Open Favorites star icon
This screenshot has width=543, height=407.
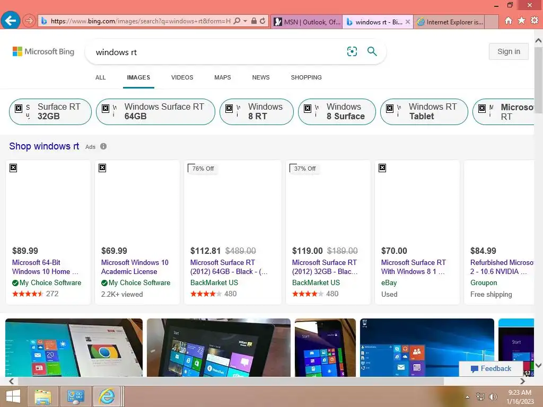coord(522,21)
